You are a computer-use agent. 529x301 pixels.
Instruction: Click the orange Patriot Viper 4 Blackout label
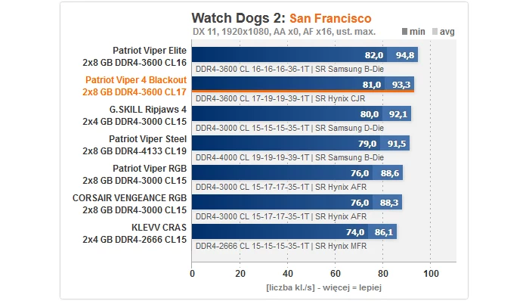[x=135, y=85]
